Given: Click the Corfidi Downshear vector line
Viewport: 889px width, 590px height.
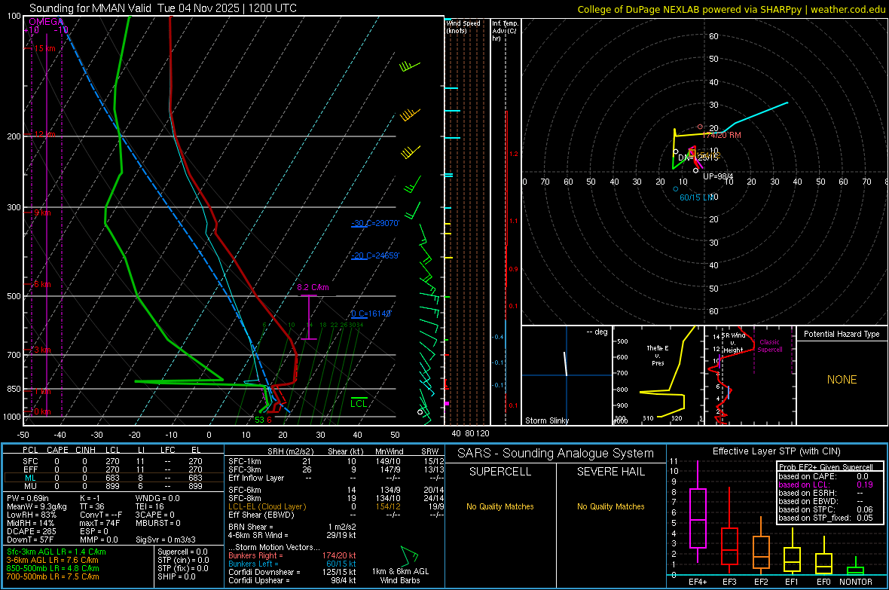Looking at the screenshot, I should (x=292, y=572).
